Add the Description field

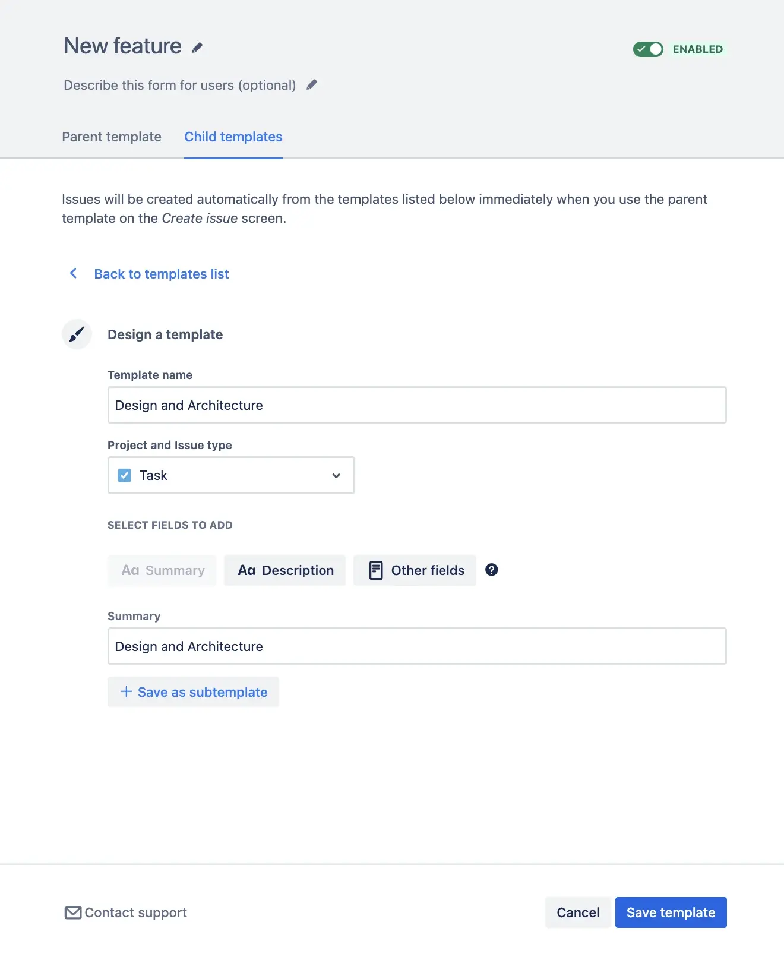point(285,570)
